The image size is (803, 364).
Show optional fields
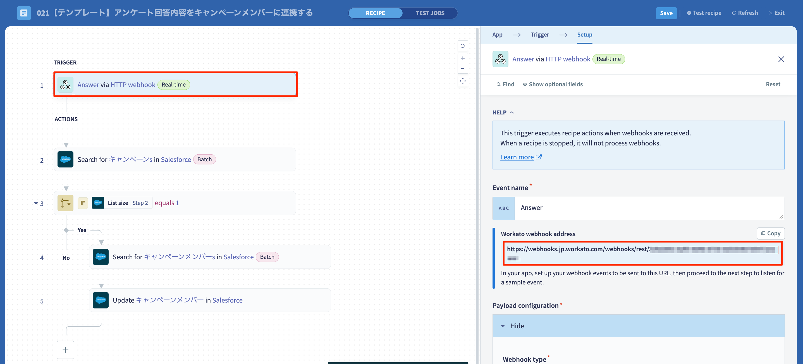point(553,84)
